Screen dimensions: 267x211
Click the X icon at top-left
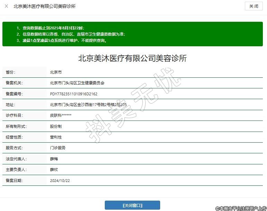pyautogui.click(x=6, y=6)
